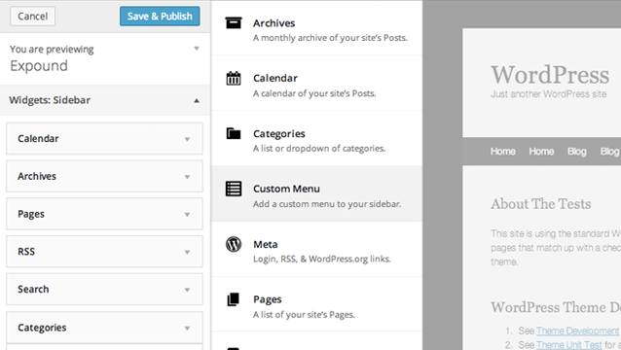Select the Meta widget title

click(266, 244)
